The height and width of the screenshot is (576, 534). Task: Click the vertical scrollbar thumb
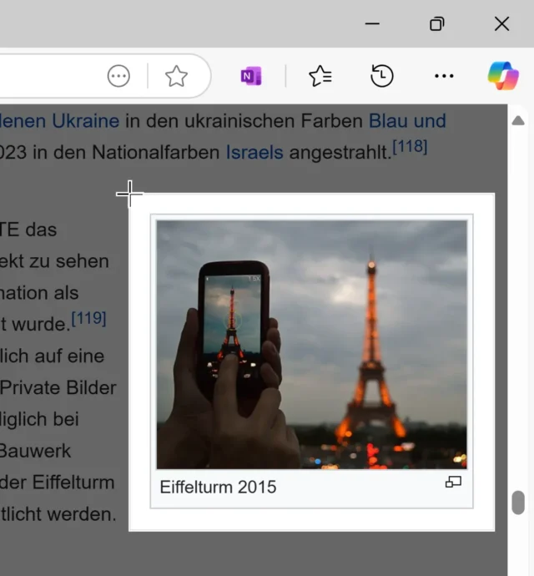518,503
